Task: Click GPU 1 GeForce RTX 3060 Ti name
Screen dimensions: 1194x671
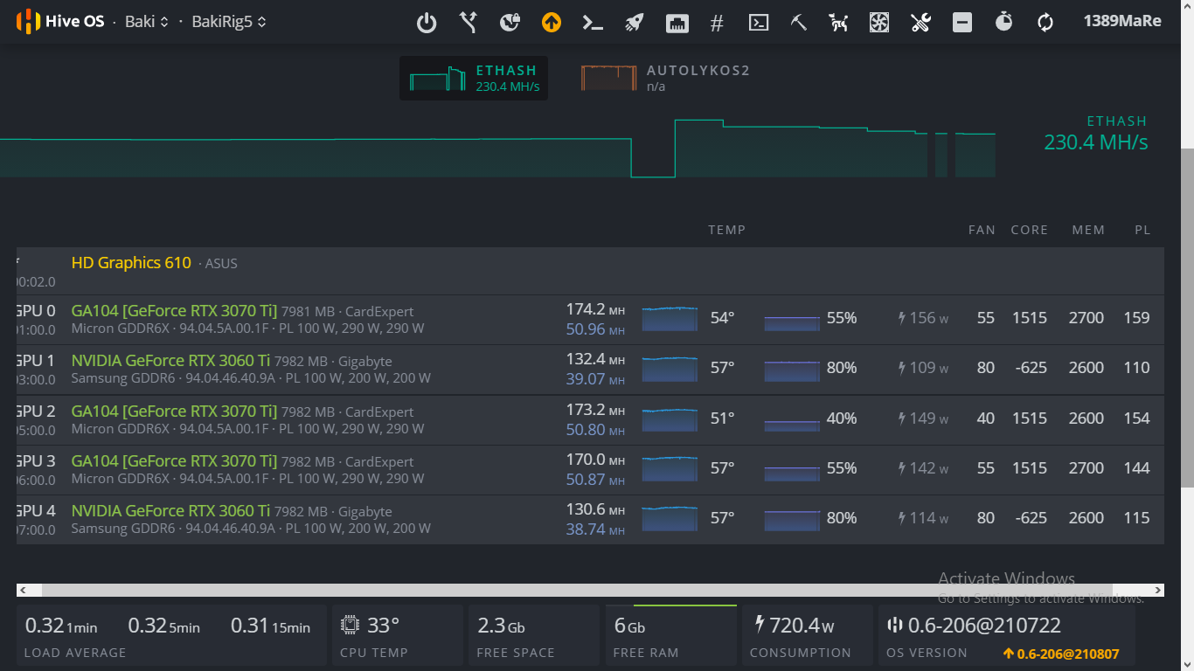Action: 170,361
